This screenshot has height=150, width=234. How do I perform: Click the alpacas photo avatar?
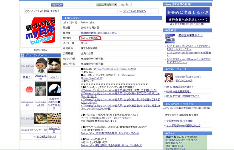click(x=41, y=89)
